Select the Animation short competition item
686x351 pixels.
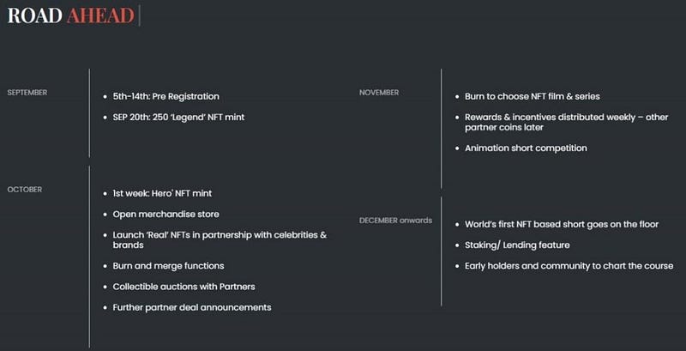point(526,148)
